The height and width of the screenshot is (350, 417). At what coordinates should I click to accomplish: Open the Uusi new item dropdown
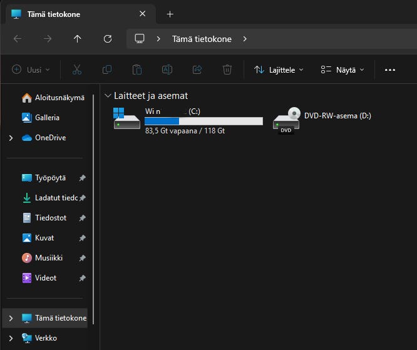31,69
